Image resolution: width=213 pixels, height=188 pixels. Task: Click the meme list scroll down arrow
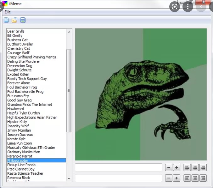[x=69, y=179]
